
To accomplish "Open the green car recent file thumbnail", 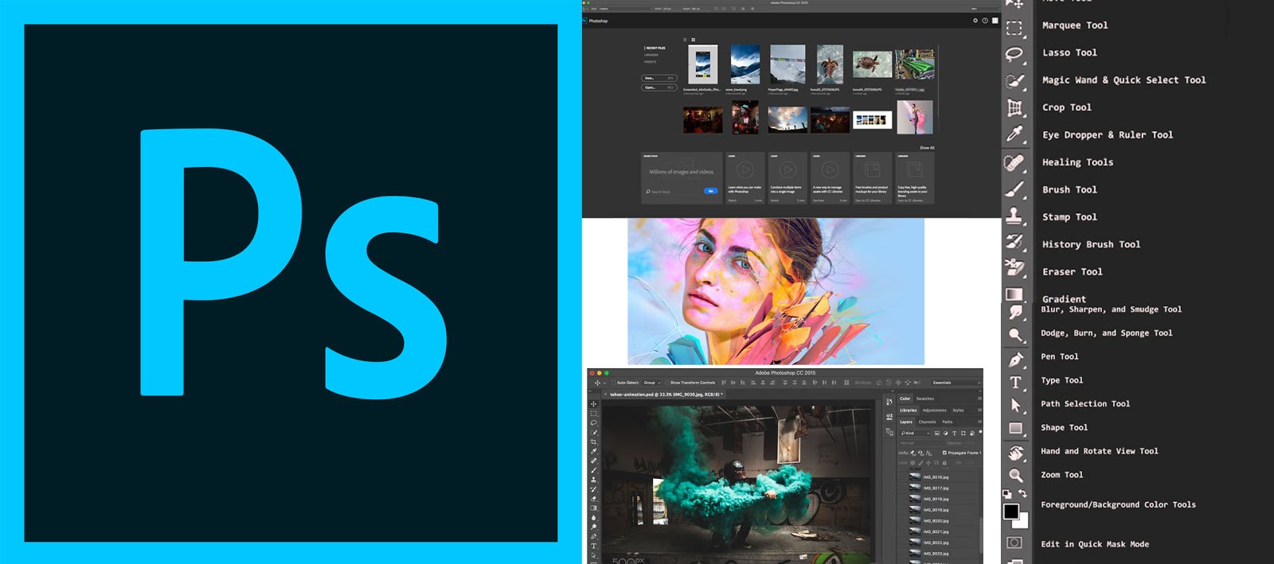I will pyautogui.click(x=915, y=64).
